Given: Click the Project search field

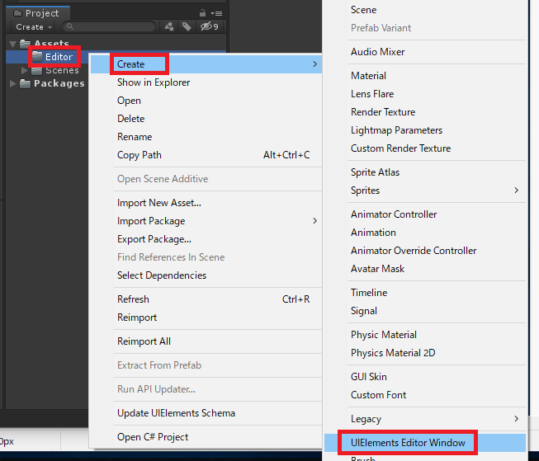Looking at the screenshot, I should coord(109,26).
